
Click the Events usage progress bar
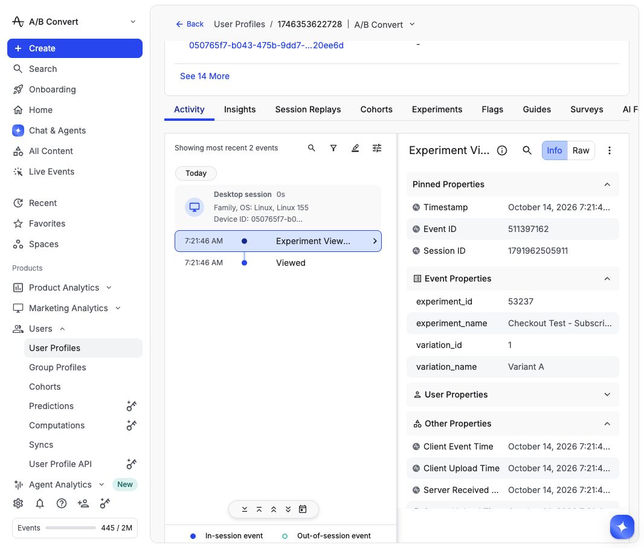pos(71,528)
